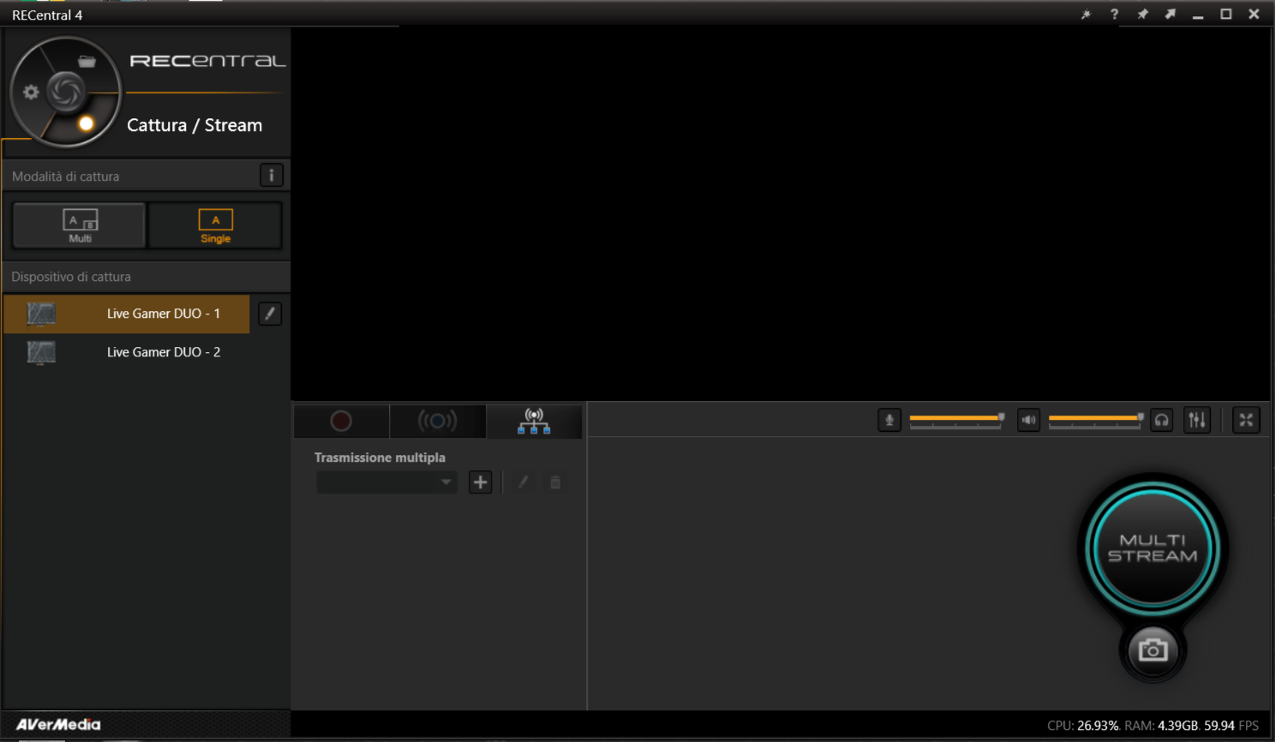This screenshot has height=742, width=1275.
Task: Mute the microphone icon
Action: click(x=889, y=420)
